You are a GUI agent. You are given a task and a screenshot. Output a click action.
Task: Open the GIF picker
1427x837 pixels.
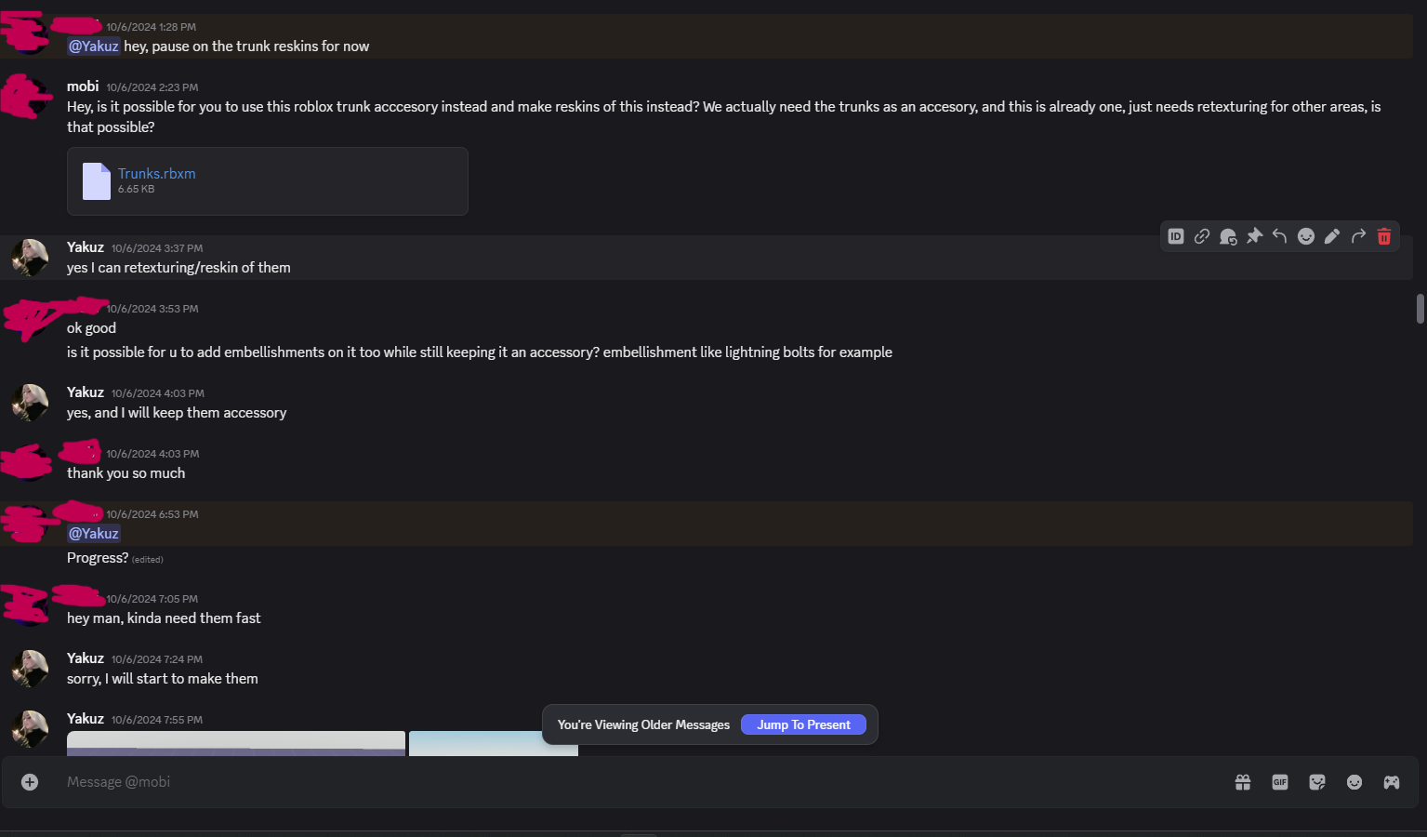tap(1280, 782)
